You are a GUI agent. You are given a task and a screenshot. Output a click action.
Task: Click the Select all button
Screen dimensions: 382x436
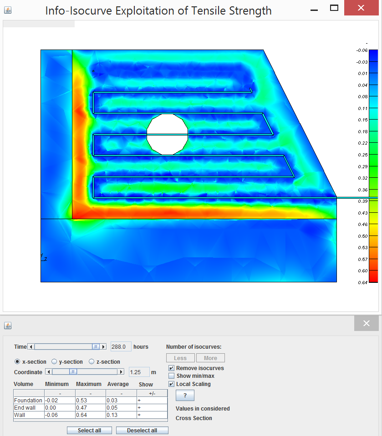click(x=89, y=431)
